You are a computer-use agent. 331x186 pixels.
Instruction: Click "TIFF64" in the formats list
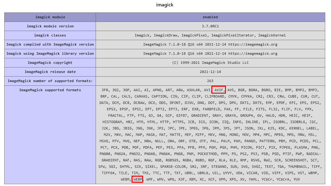pyautogui.click(x=108, y=173)
